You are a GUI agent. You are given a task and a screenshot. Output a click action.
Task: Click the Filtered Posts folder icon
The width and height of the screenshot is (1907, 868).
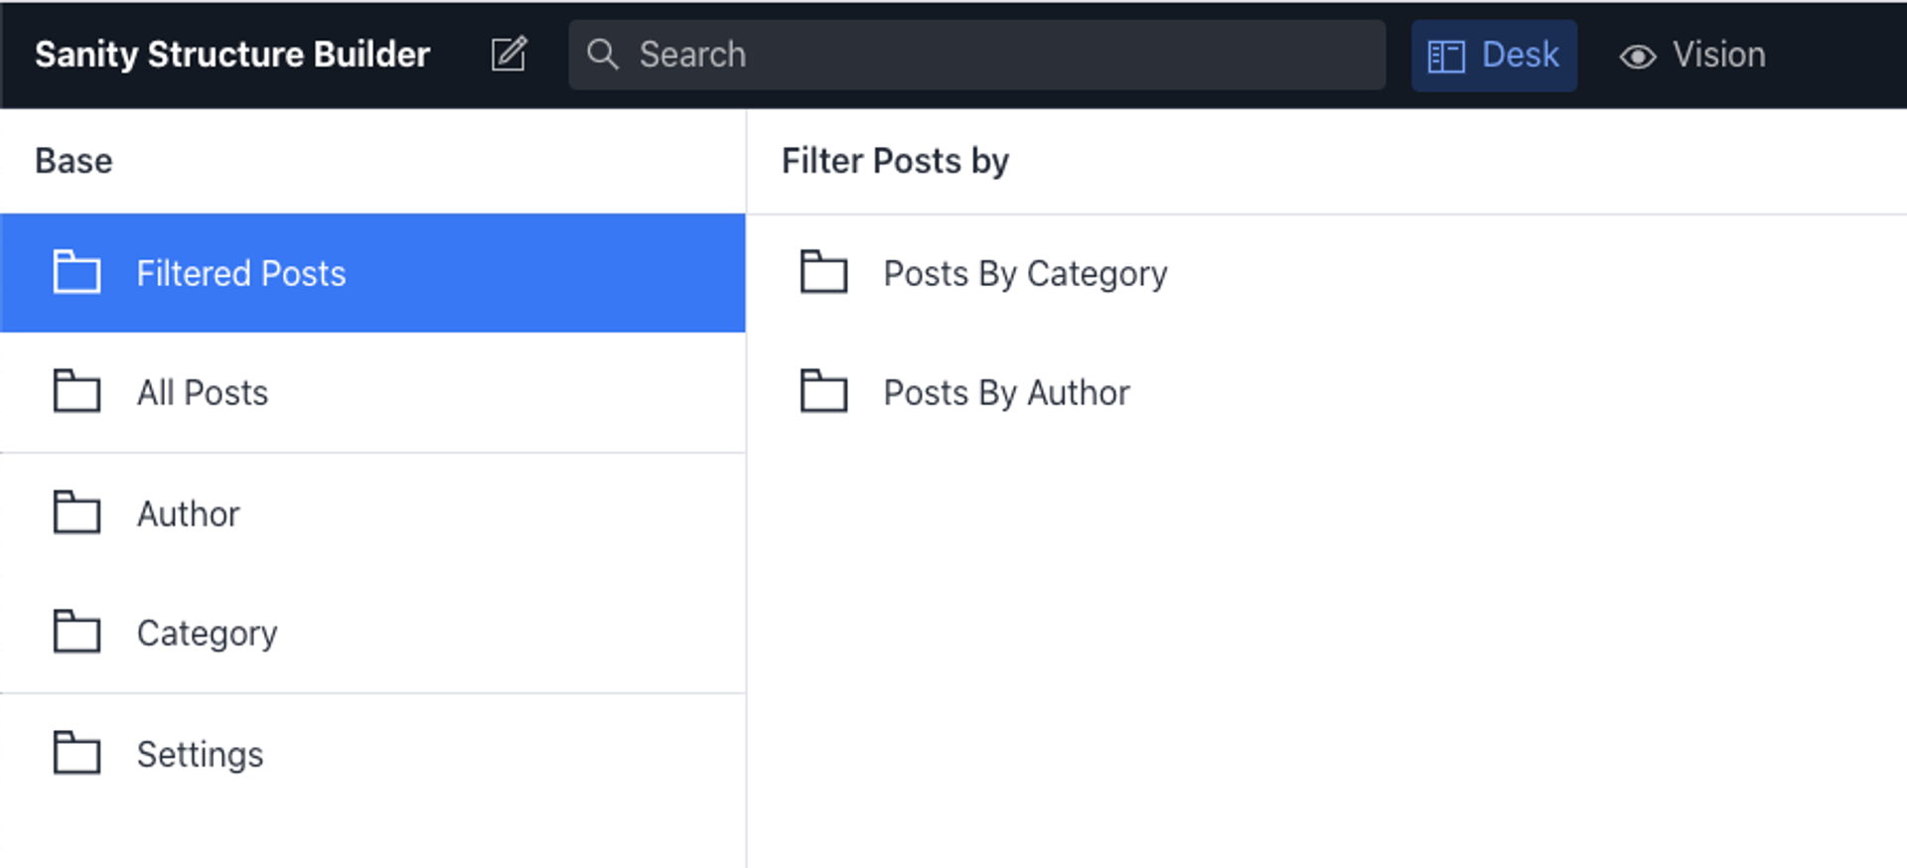coord(76,273)
